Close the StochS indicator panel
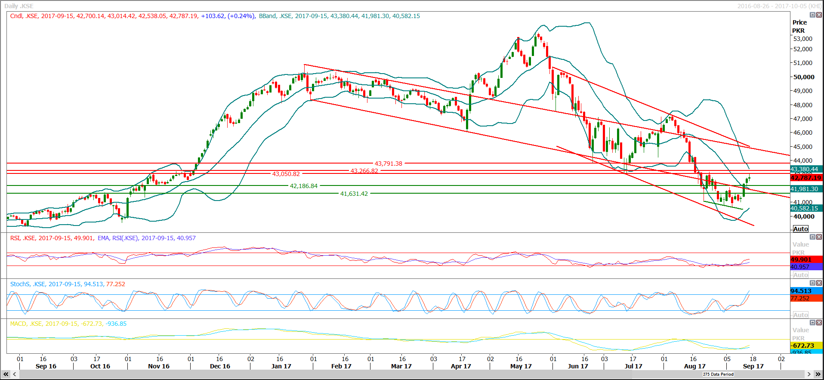 pyautogui.click(x=819, y=283)
